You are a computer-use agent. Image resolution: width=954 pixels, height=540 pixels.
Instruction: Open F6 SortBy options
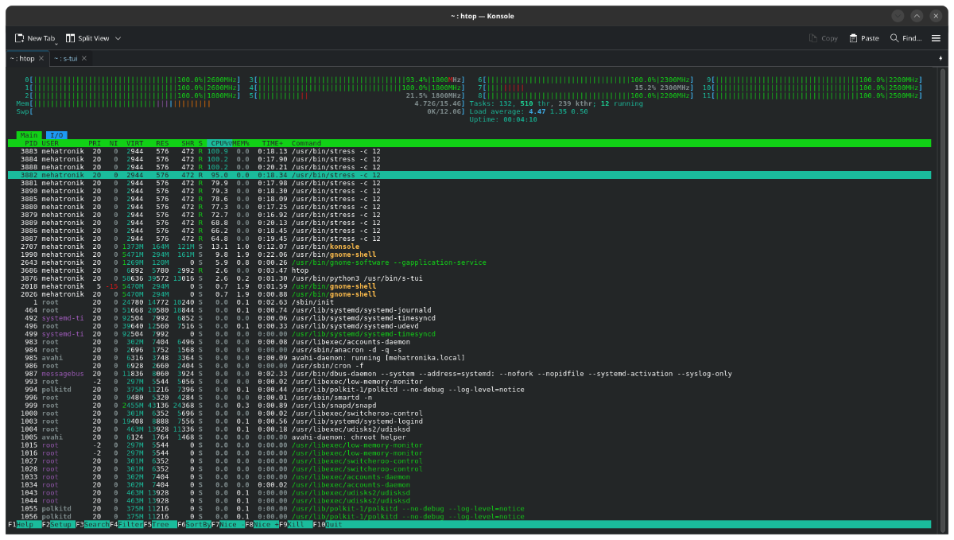pos(193,525)
